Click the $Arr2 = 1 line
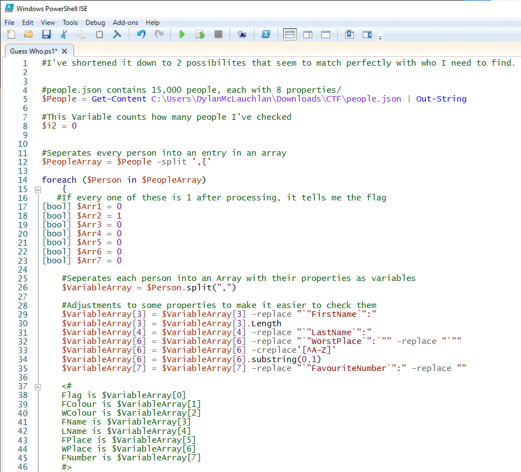The height and width of the screenshot is (472, 521). [82, 216]
